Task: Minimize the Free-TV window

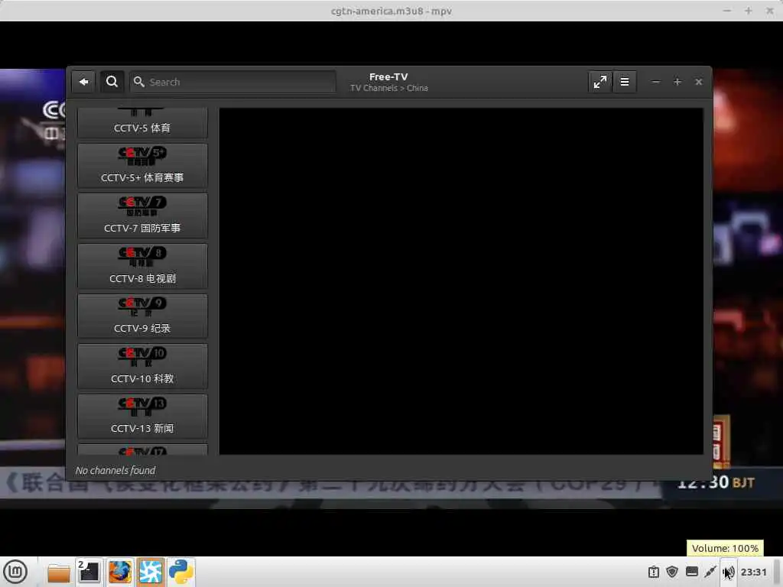Action: pyautogui.click(x=655, y=82)
